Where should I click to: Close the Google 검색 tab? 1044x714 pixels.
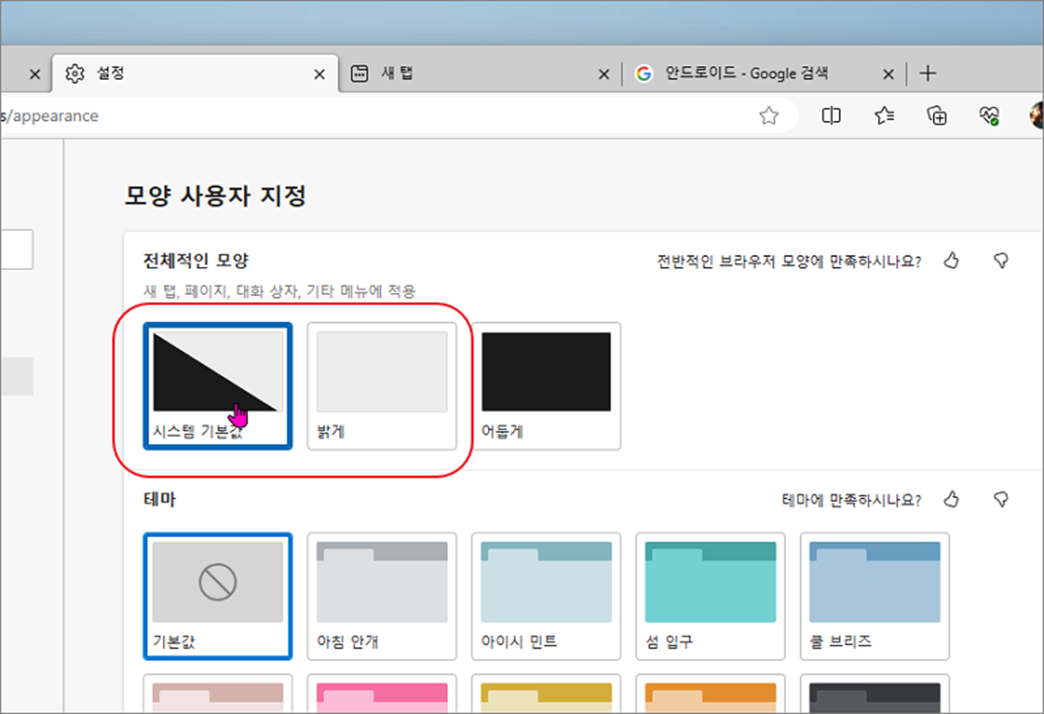(889, 74)
